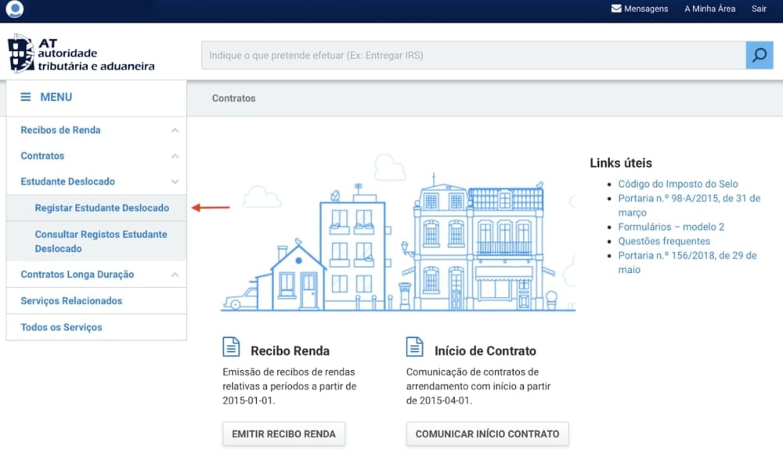Image resolution: width=783 pixels, height=467 pixels.
Task: Open Serviços Relacionados in sidebar
Action: [71, 301]
